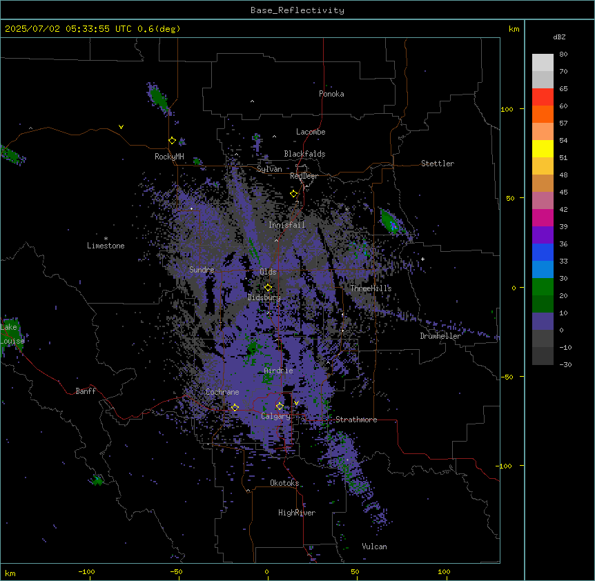Image resolution: width=595 pixels, height=581 pixels.
Task: Select the -10 value on dBZ scale
Action: point(565,347)
